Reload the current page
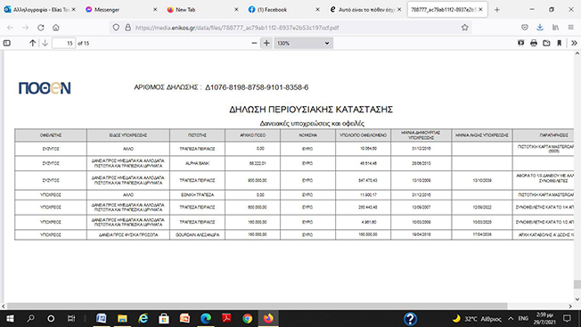Image resolution: width=581 pixels, height=327 pixels. pyautogui.click(x=41, y=28)
